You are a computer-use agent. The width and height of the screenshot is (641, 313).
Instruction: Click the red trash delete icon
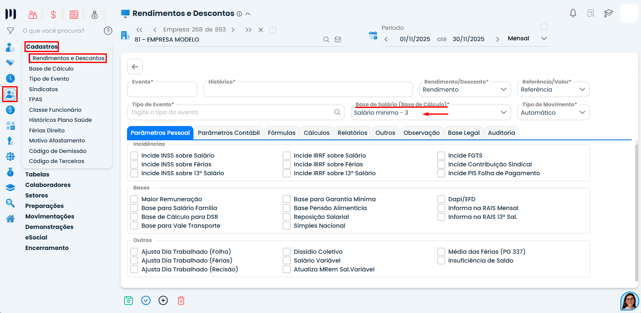(181, 300)
